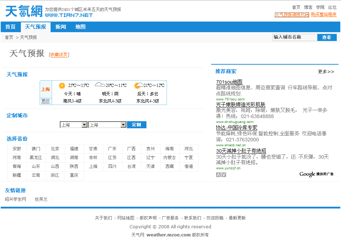Viewport: 341px width, 241px height.
Task: Select province 甘肃
Action: [93, 149]
